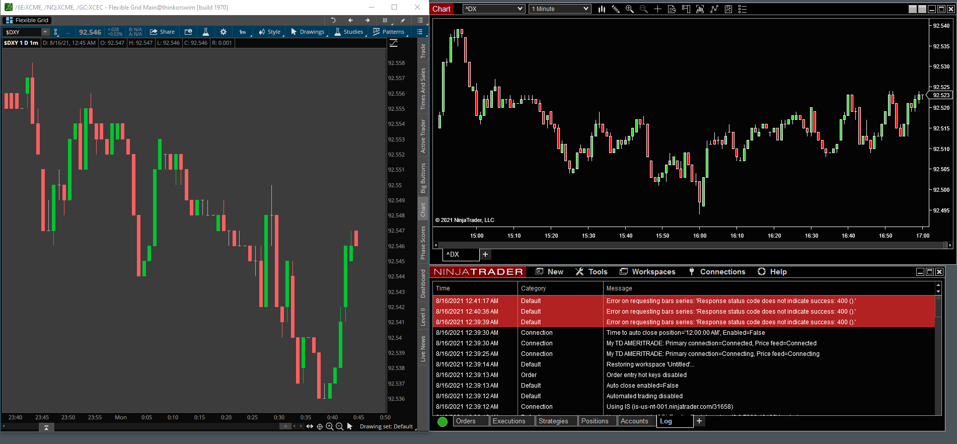Open the Trade side tab

click(423, 51)
